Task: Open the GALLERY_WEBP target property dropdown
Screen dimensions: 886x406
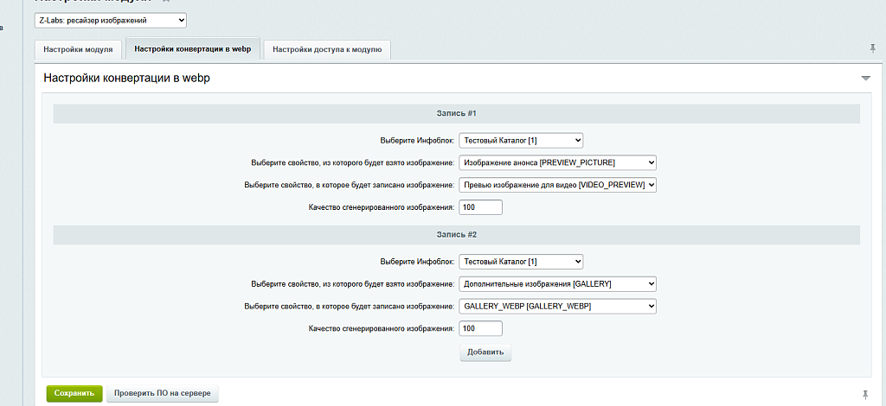Action: [557, 306]
